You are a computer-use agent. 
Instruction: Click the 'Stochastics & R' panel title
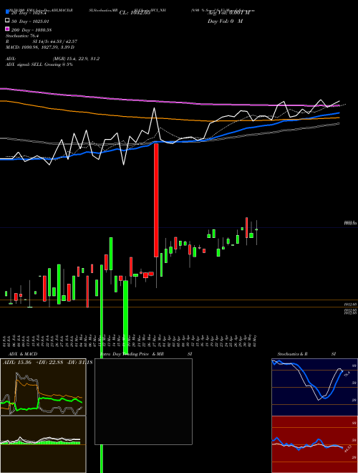click(293, 354)
